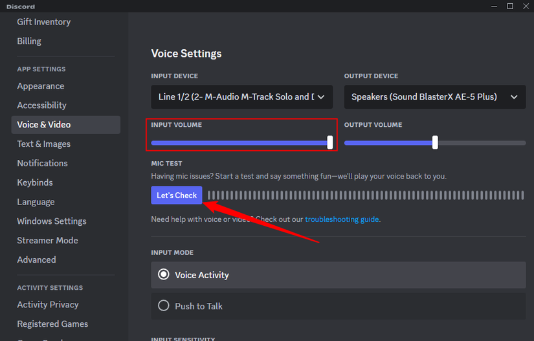Open the Input Device dropdown

[241, 97]
